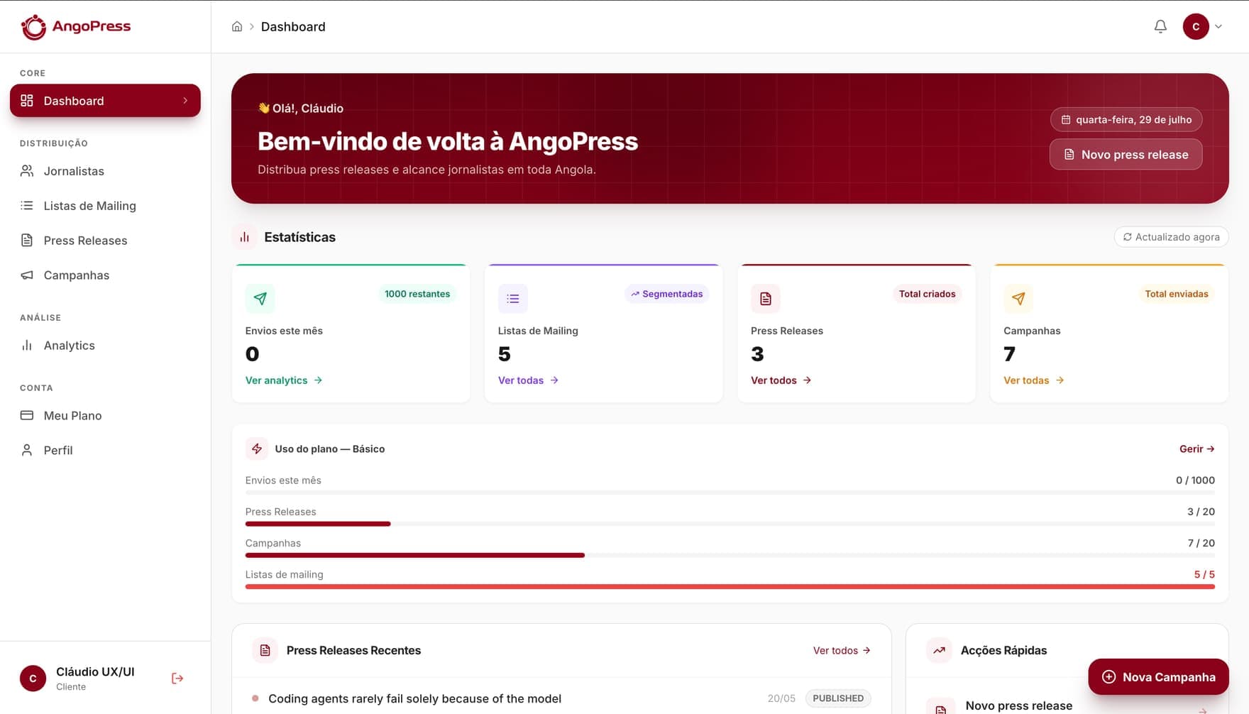
Task: Click the Meu Plano credit card icon
Action: (x=27, y=415)
